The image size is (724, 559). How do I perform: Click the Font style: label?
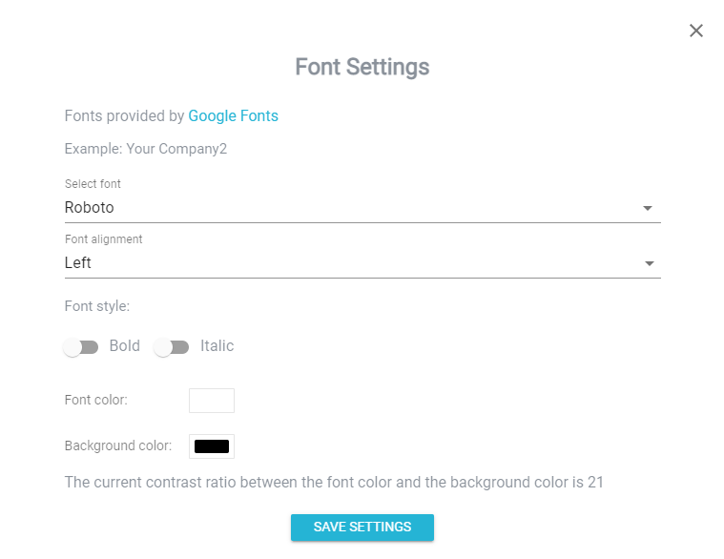tap(97, 306)
